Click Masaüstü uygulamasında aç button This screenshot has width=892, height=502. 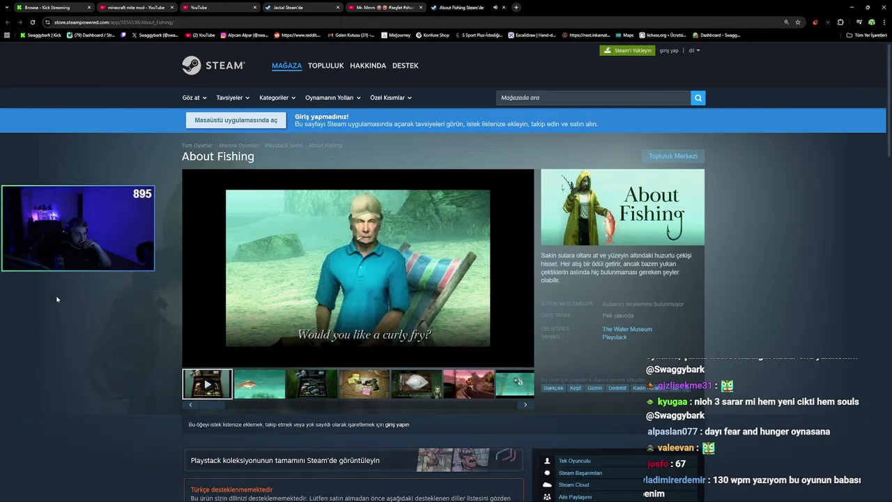[236, 120]
